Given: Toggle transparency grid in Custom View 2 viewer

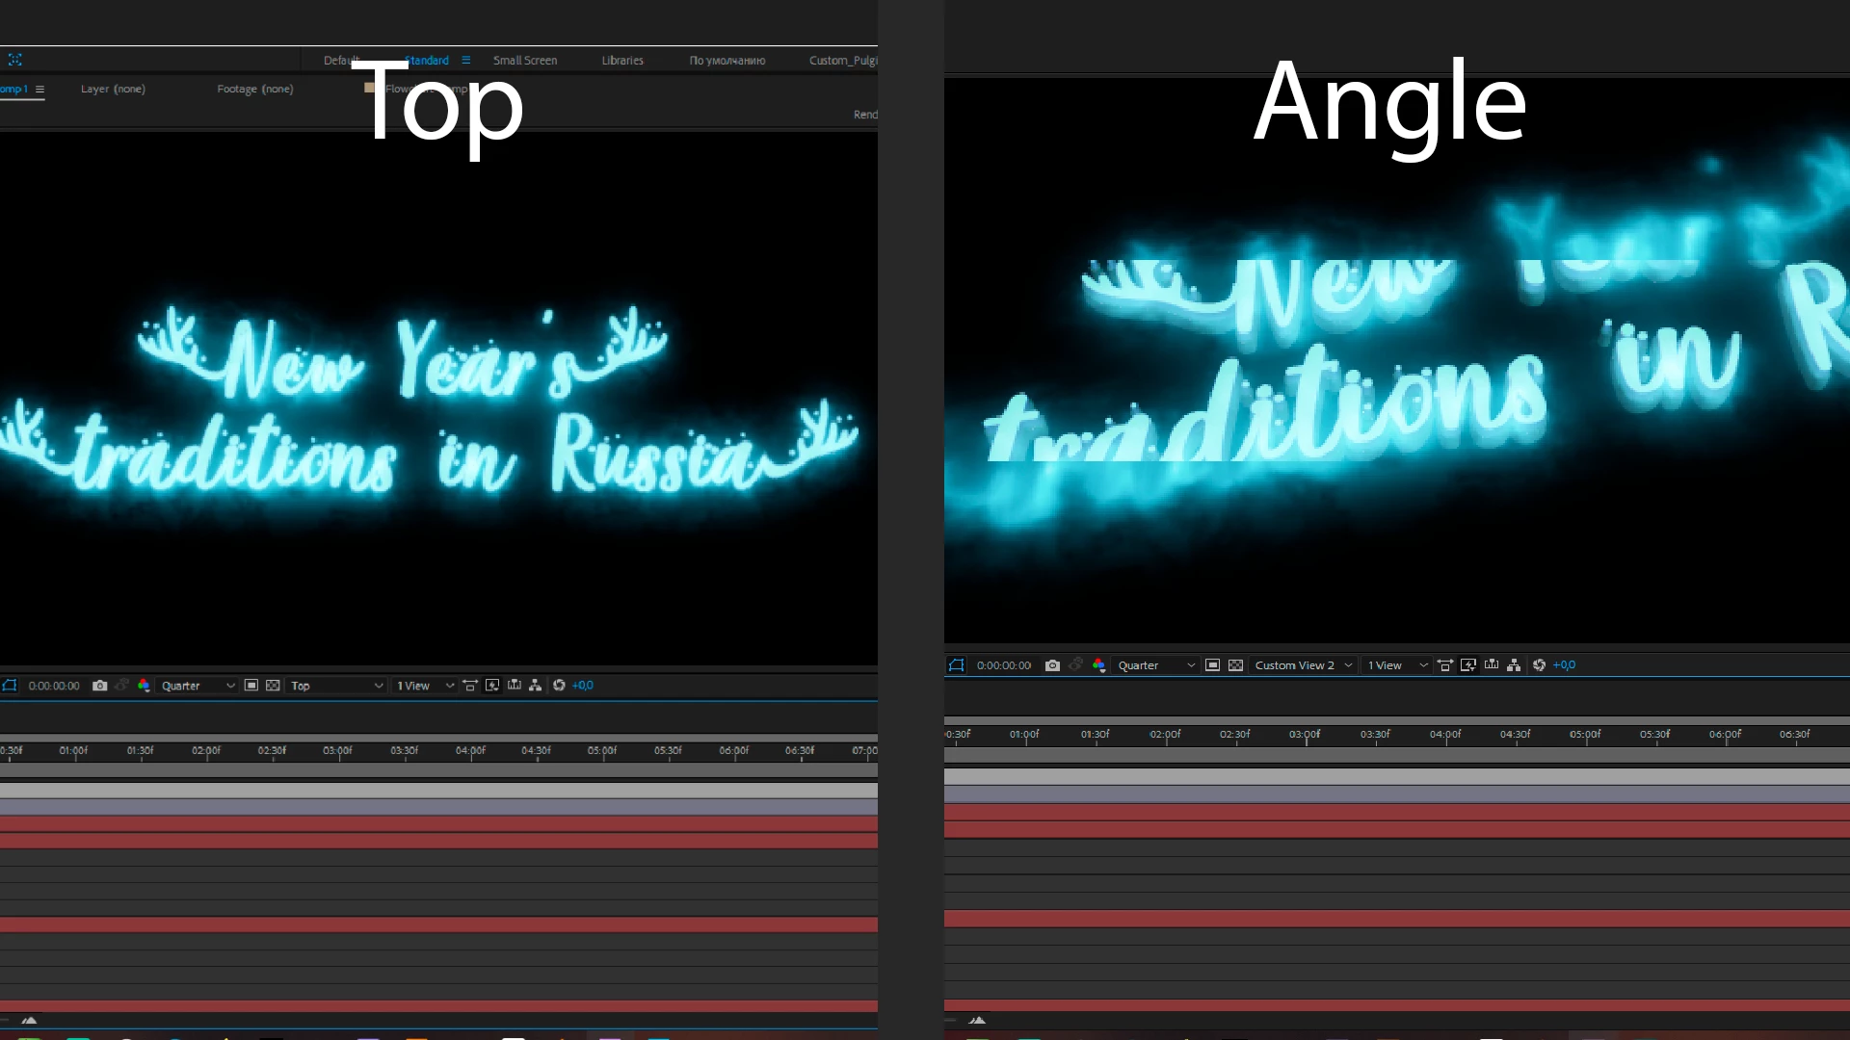Looking at the screenshot, I should tap(1235, 665).
